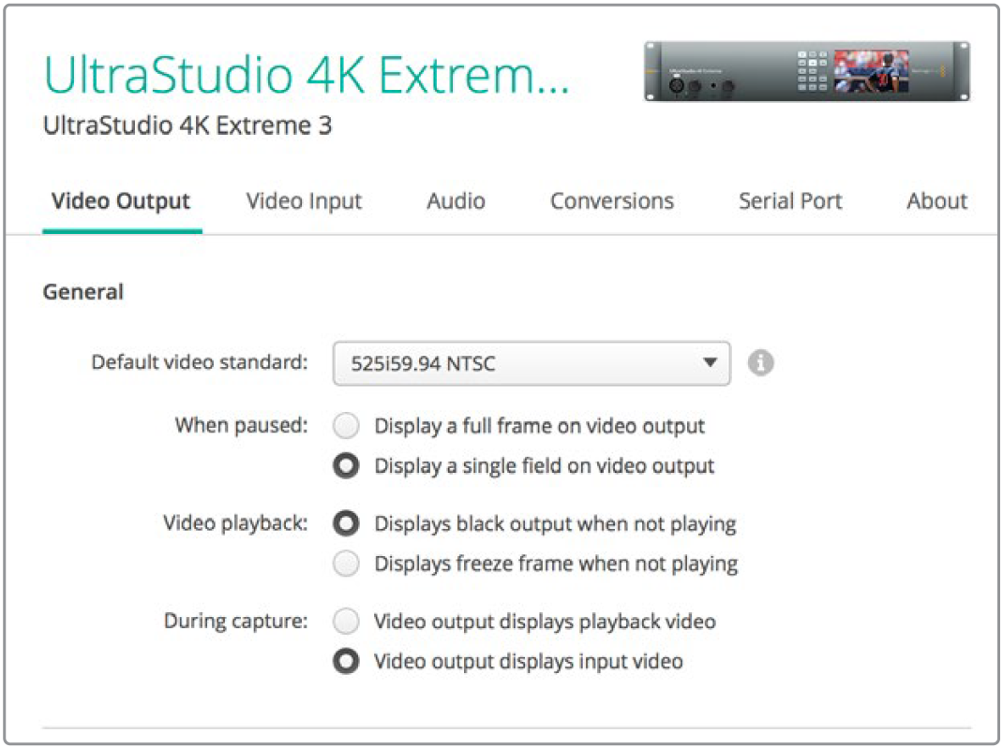Enable Video output displays playback video
The image size is (1003, 748).
pyautogui.click(x=347, y=622)
